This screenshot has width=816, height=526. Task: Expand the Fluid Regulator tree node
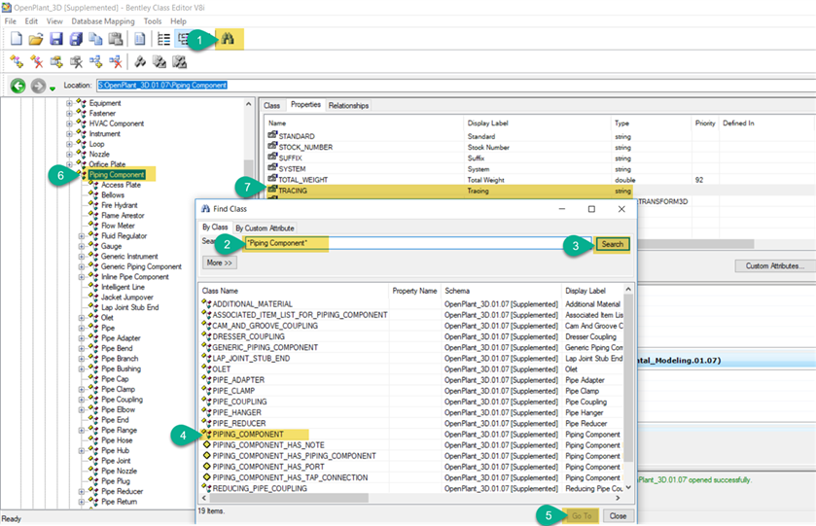pos(81,236)
